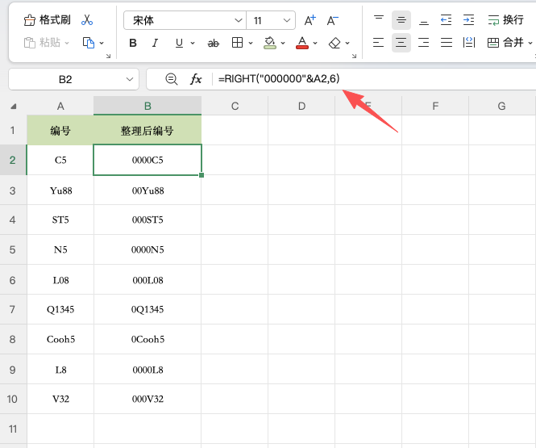Decrease font size with A- icon

[333, 20]
